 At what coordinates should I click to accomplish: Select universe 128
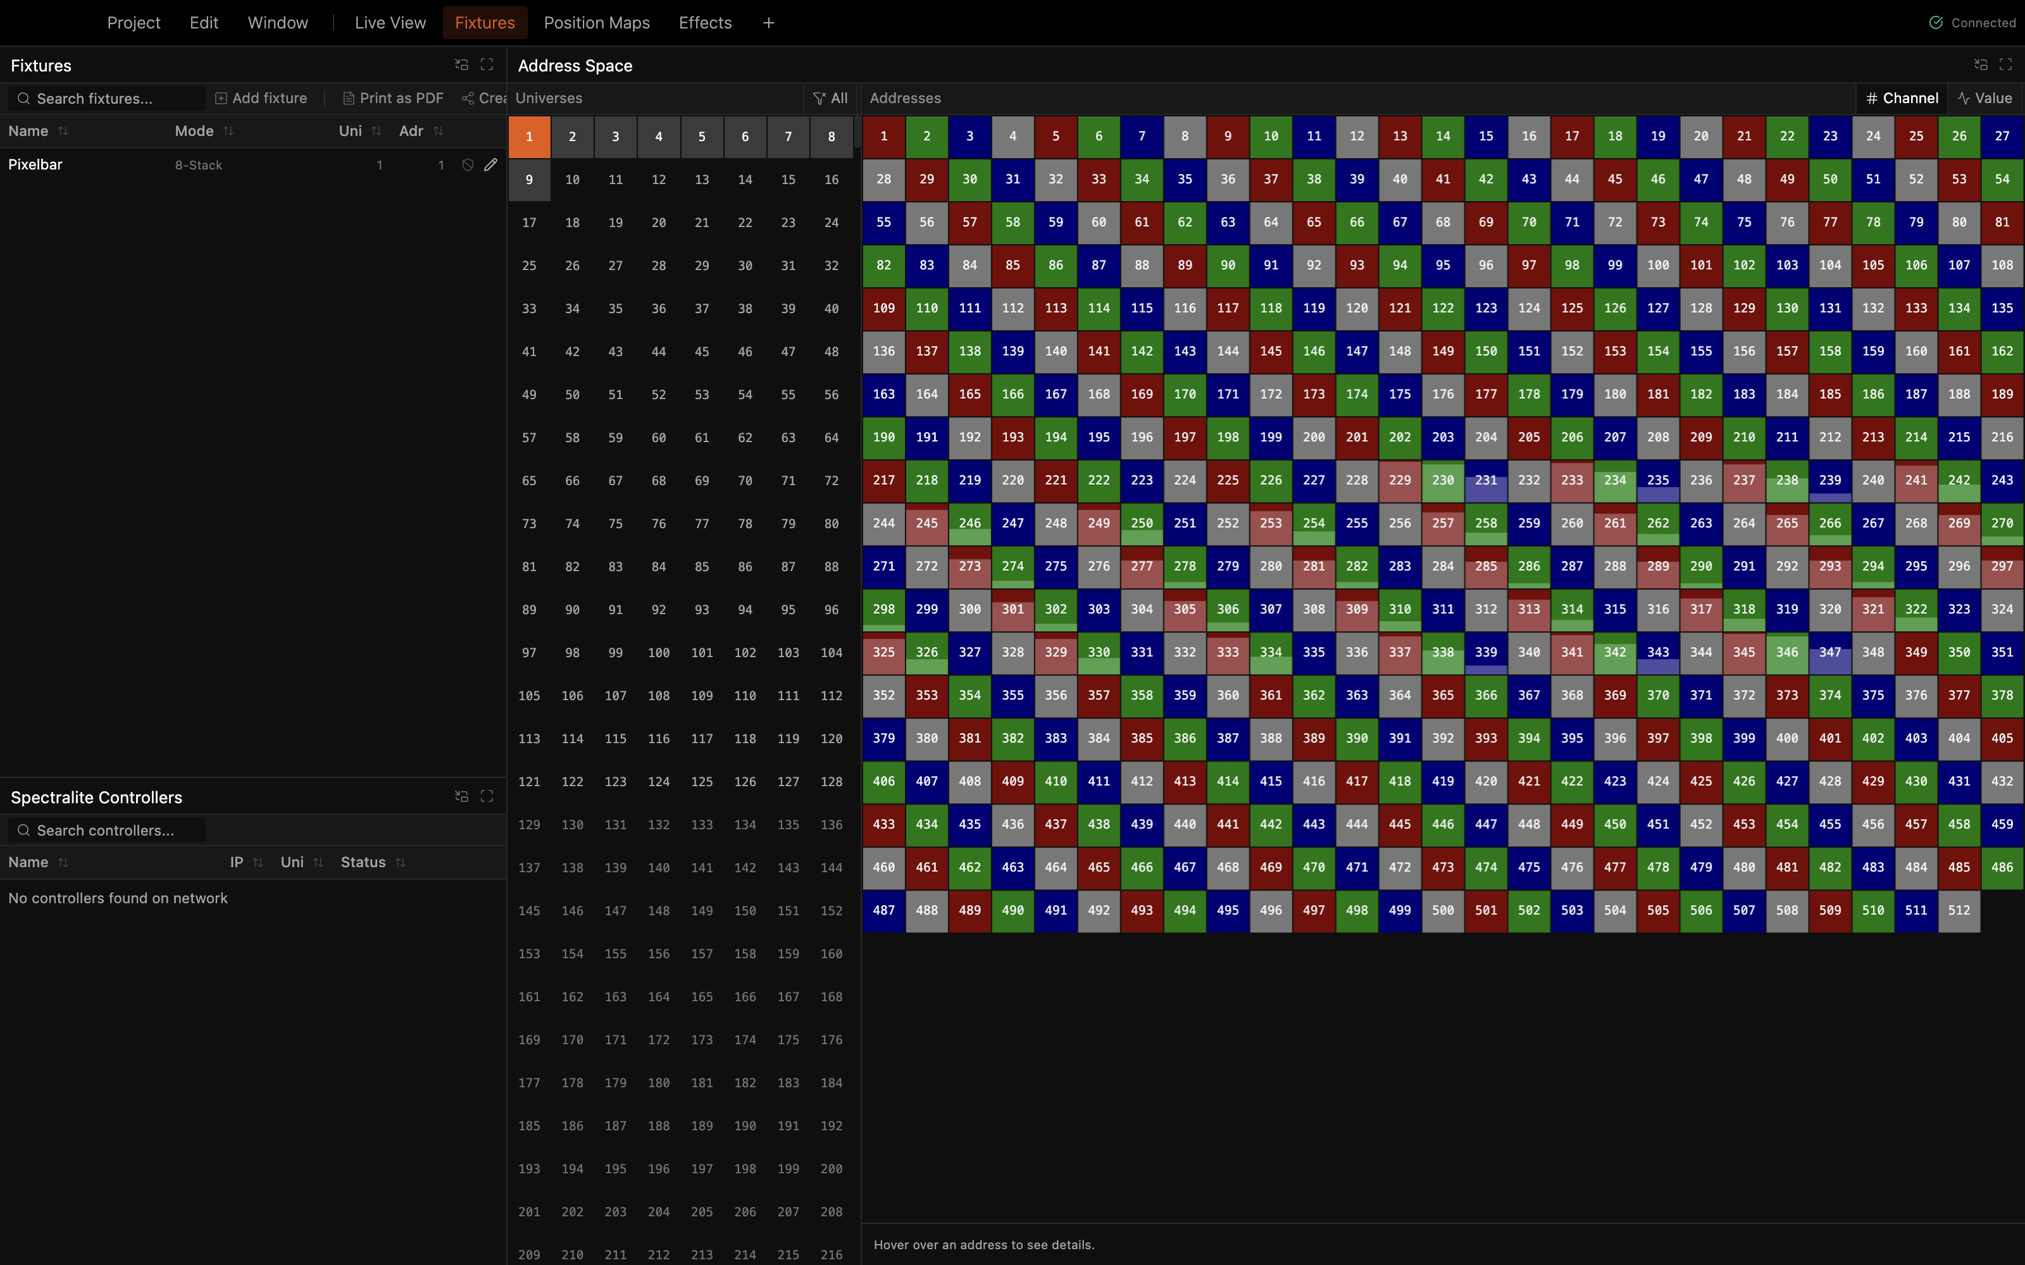[831, 781]
